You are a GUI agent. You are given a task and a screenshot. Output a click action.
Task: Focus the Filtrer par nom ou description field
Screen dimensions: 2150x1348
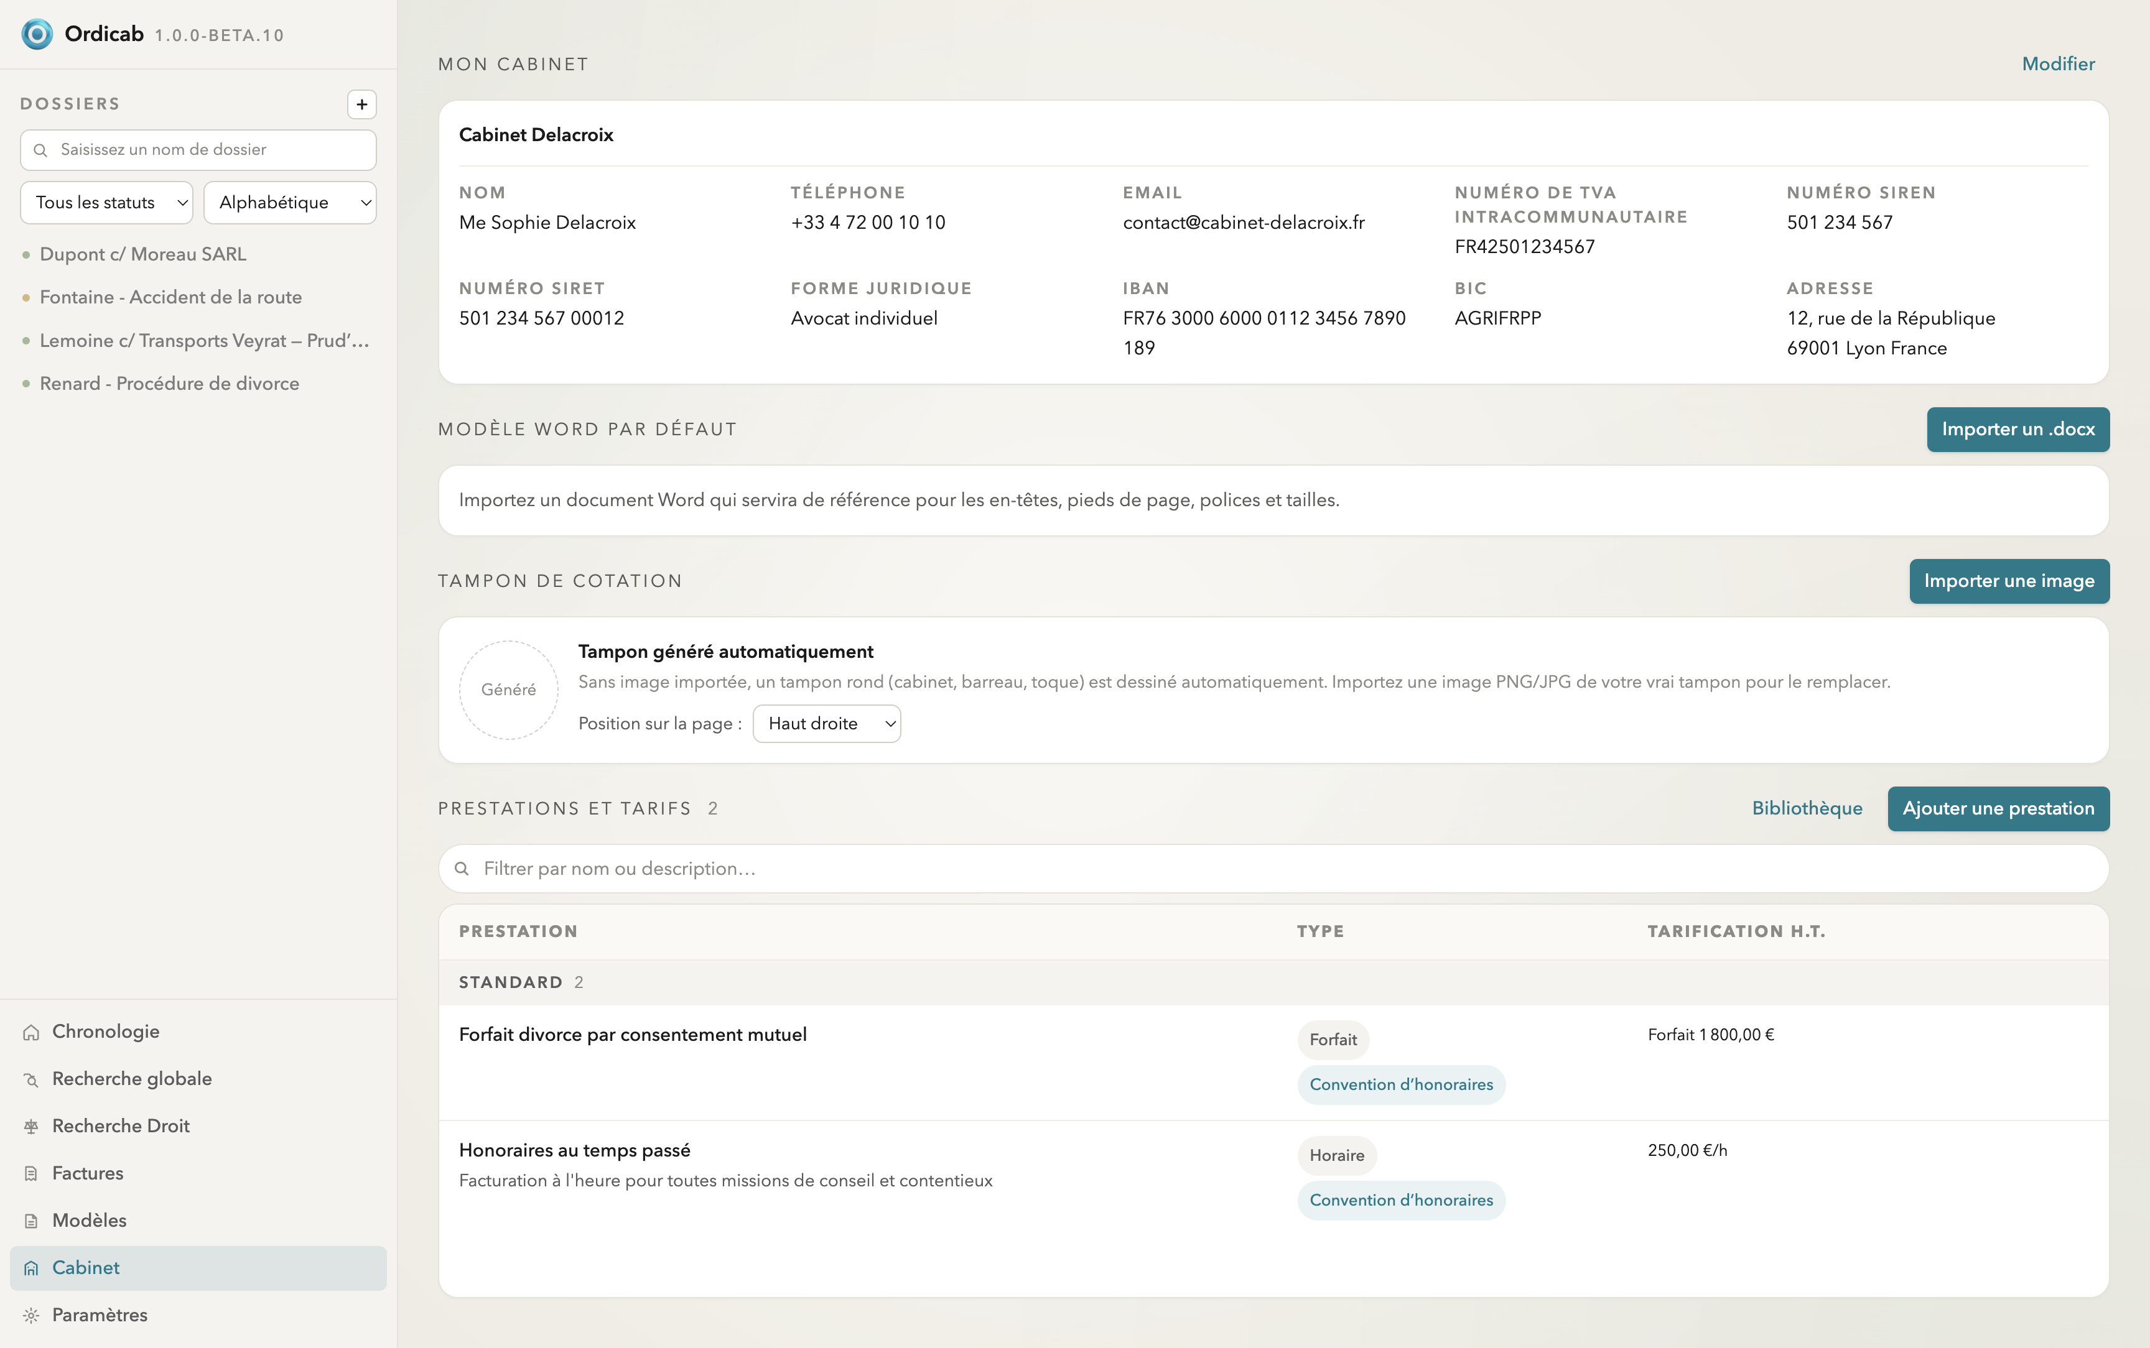[1273, 869]
